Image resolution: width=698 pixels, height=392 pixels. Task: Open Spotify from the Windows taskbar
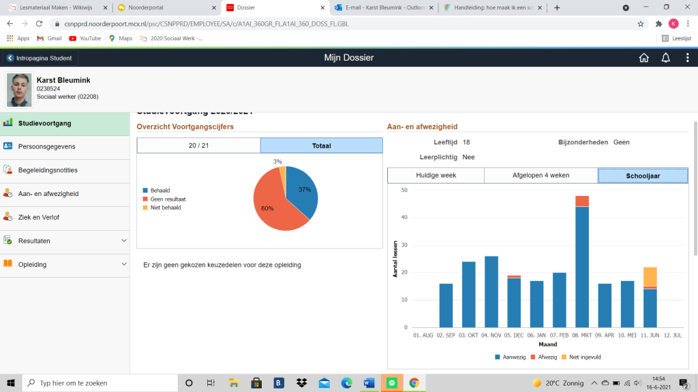pos(391,382)
